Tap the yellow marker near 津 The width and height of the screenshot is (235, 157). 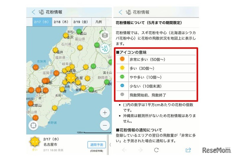click(62, 89)
